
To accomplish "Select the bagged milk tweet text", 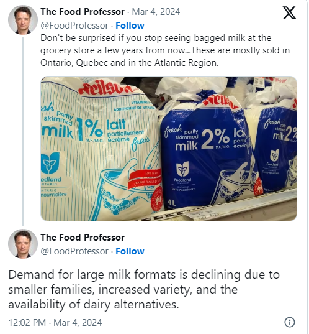I will point(165,50).
